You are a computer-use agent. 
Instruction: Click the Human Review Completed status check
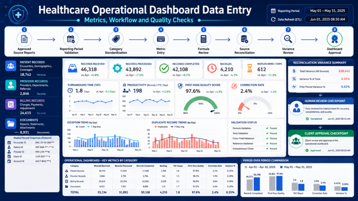point(307,119)
